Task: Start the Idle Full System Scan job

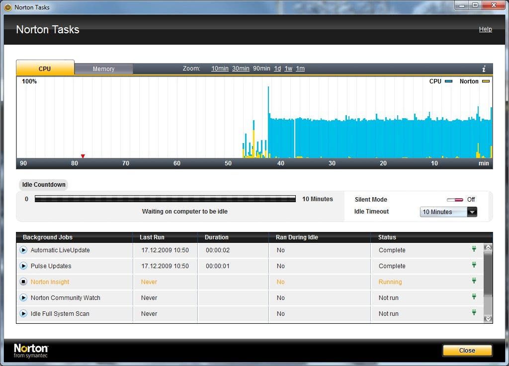Action: [x=23, y=313]
